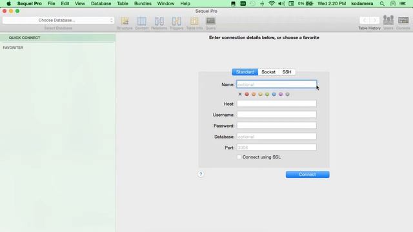The image size is (413, 232).
Task: Click the kodamera user name in menu bar
Action: (x=362, y=4)
